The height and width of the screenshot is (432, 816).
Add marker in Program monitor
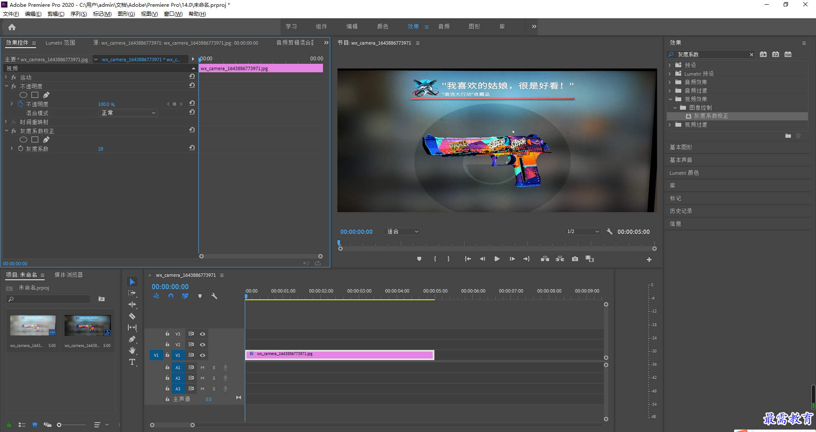coord(419,259)
